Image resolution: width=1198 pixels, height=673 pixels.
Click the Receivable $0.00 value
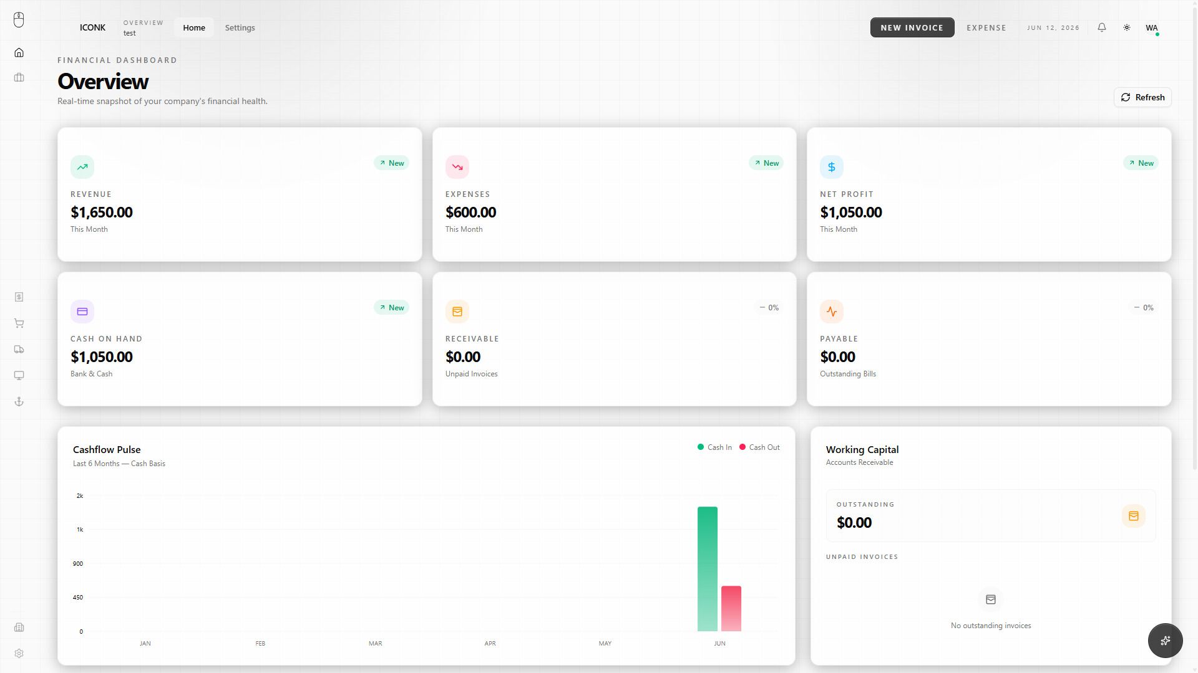tap(463, 357)
